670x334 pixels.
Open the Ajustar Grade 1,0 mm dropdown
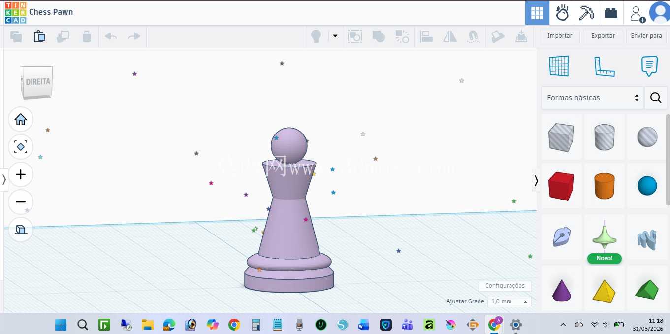click(x=509, y=301)
